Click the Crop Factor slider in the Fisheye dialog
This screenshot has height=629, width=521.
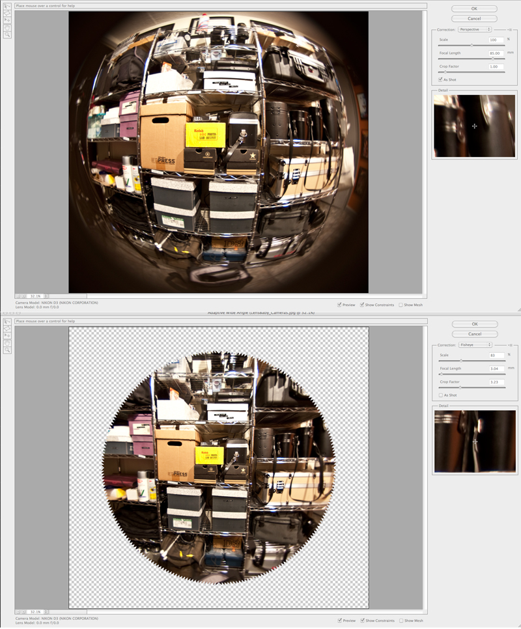click(472, 387)
